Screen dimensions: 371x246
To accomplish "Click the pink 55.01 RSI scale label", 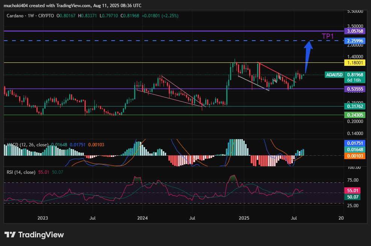I will (352, 191).
